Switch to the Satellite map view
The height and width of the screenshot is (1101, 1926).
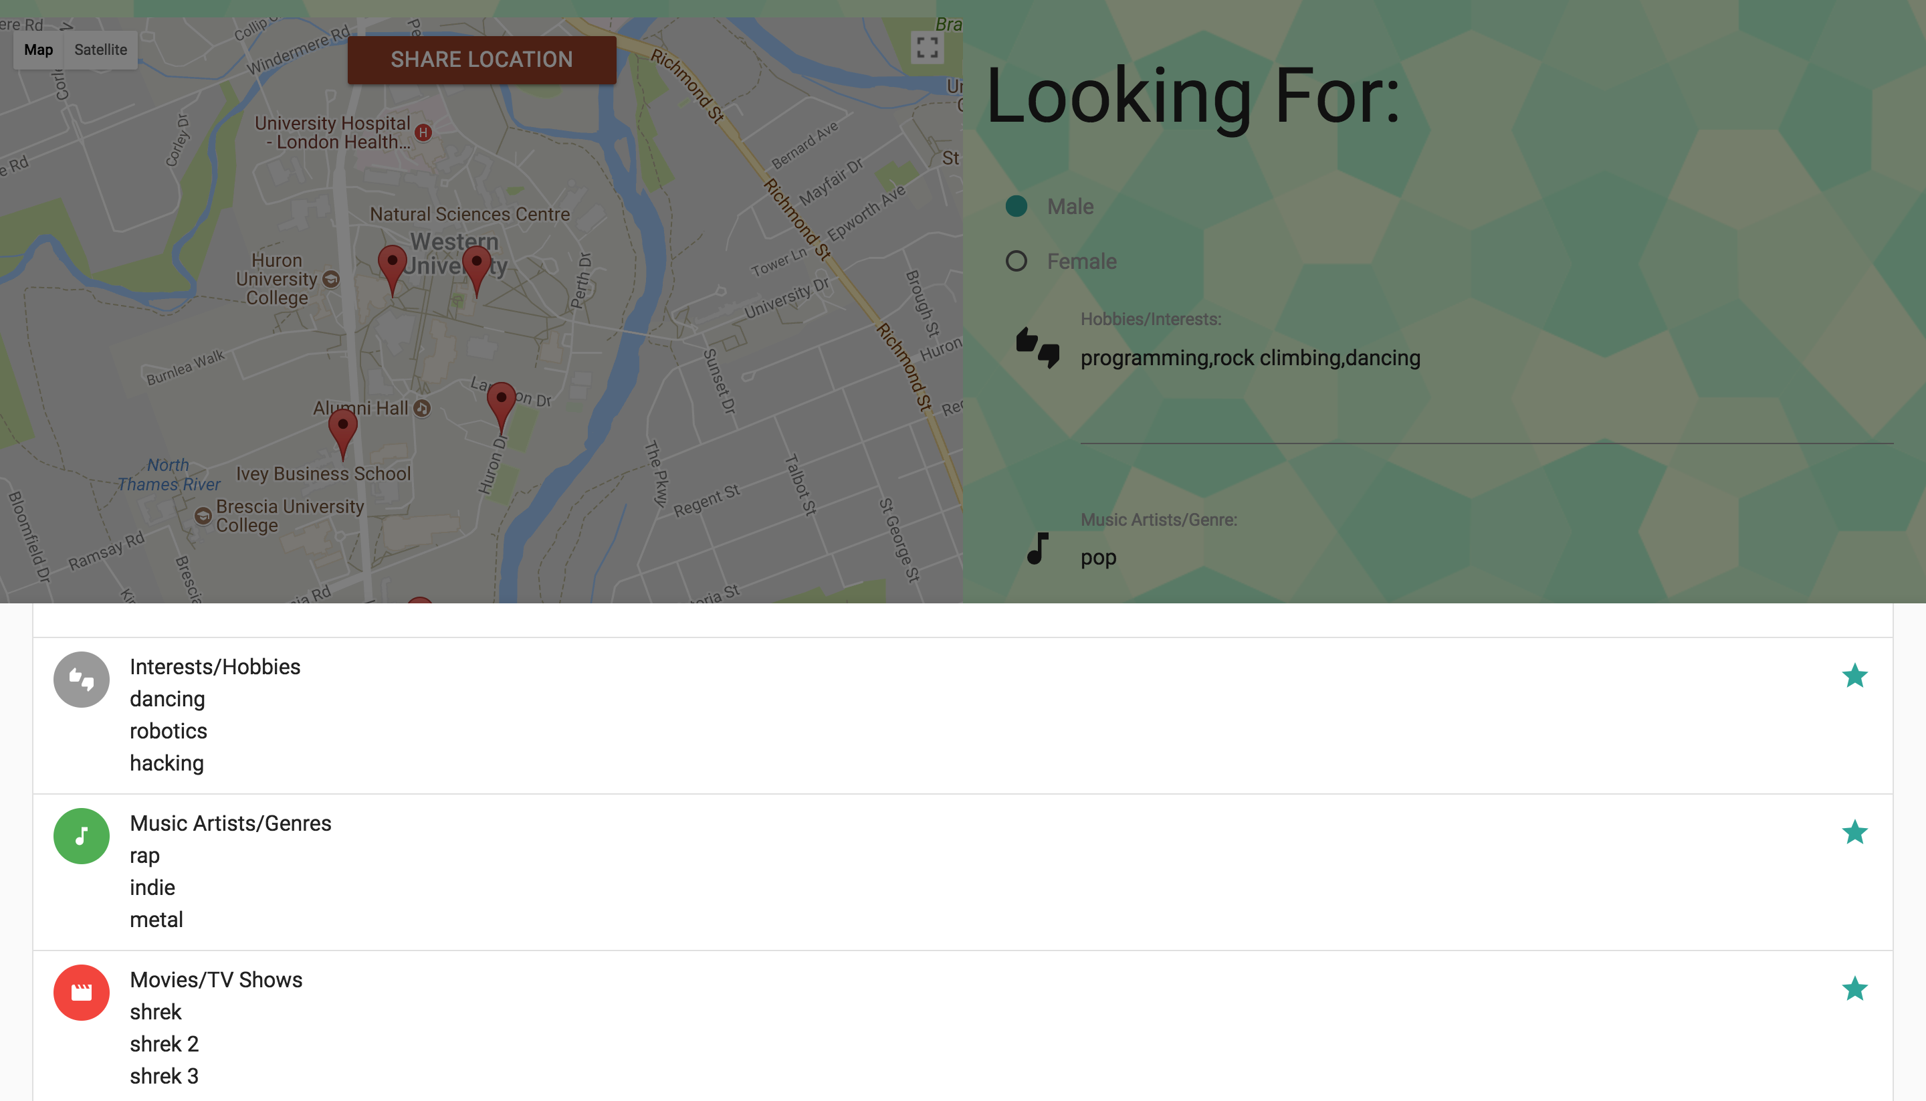[100, 50]
